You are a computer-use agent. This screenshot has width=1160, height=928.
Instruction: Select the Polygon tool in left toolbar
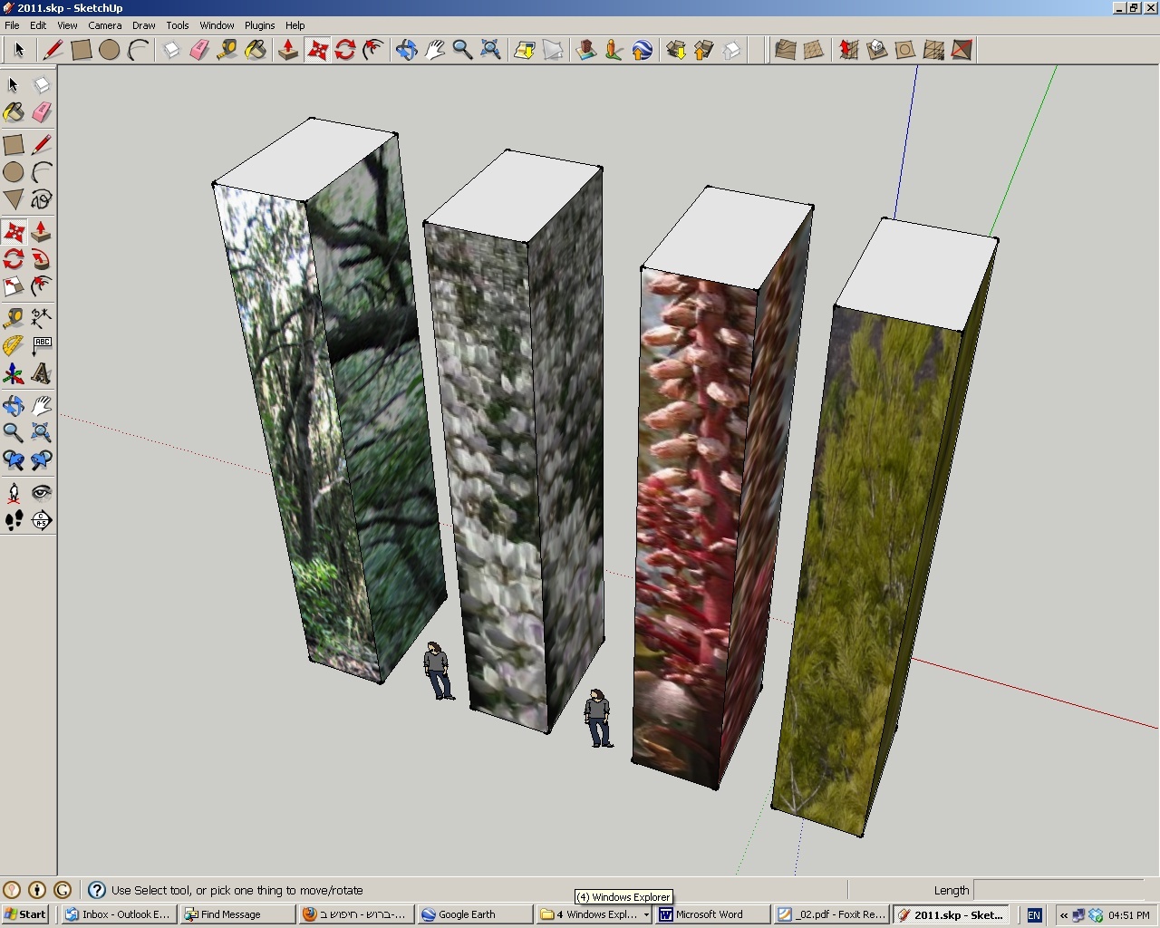tap(14, 199)
